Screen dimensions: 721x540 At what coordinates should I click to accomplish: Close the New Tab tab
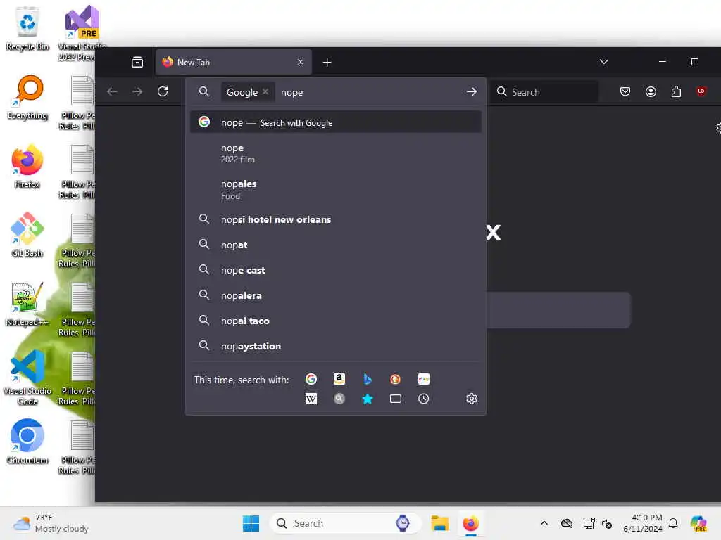300,62
